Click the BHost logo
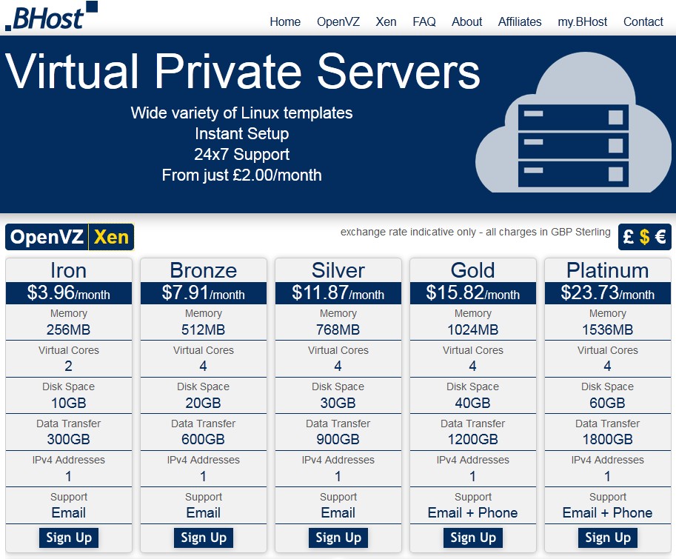Image resolution: width=676 pixels, height=559 pixels. (x=51, y=16)
